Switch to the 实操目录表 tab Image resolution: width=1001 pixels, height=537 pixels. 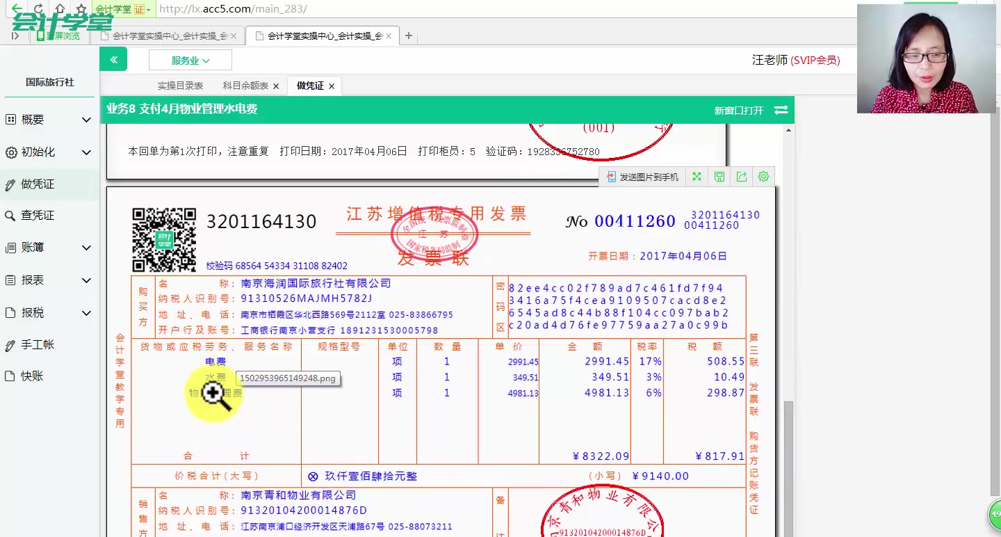click(180, 86)
